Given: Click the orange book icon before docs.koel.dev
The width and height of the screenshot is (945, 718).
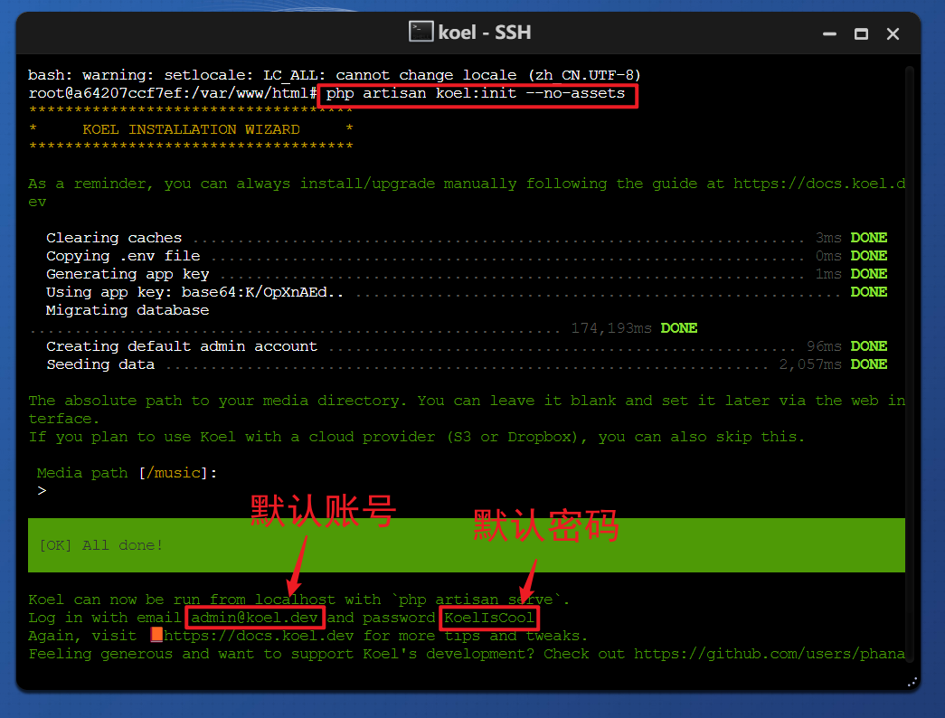Looking at the screenshot, I should (156, 636).
